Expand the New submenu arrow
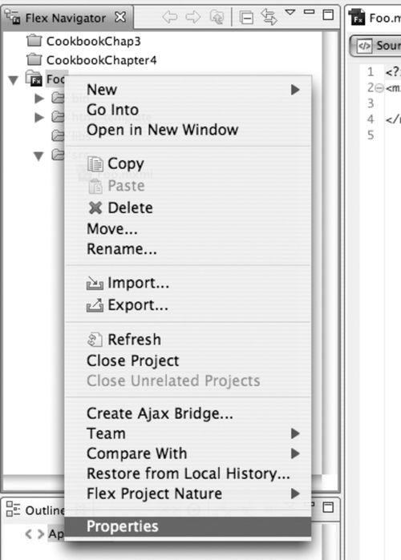The height and width of the screenshot is (560, 401). [x=295, y=90]
